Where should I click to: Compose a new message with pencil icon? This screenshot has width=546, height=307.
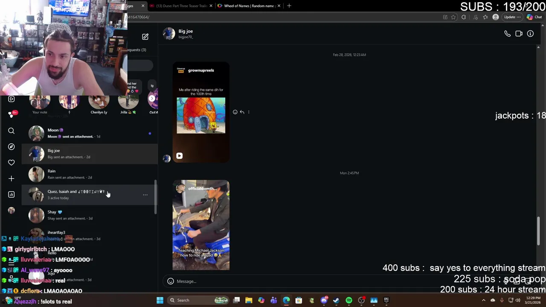[x=145, y=37]
